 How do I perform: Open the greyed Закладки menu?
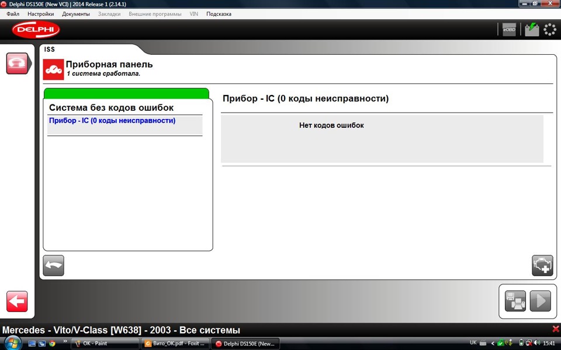[109, 14]
